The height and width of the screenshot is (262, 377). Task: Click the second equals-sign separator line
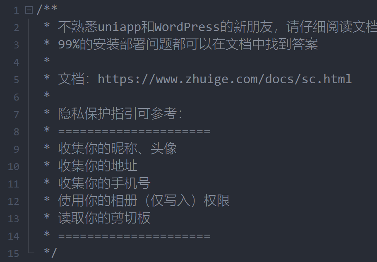(x=134, y=236)
